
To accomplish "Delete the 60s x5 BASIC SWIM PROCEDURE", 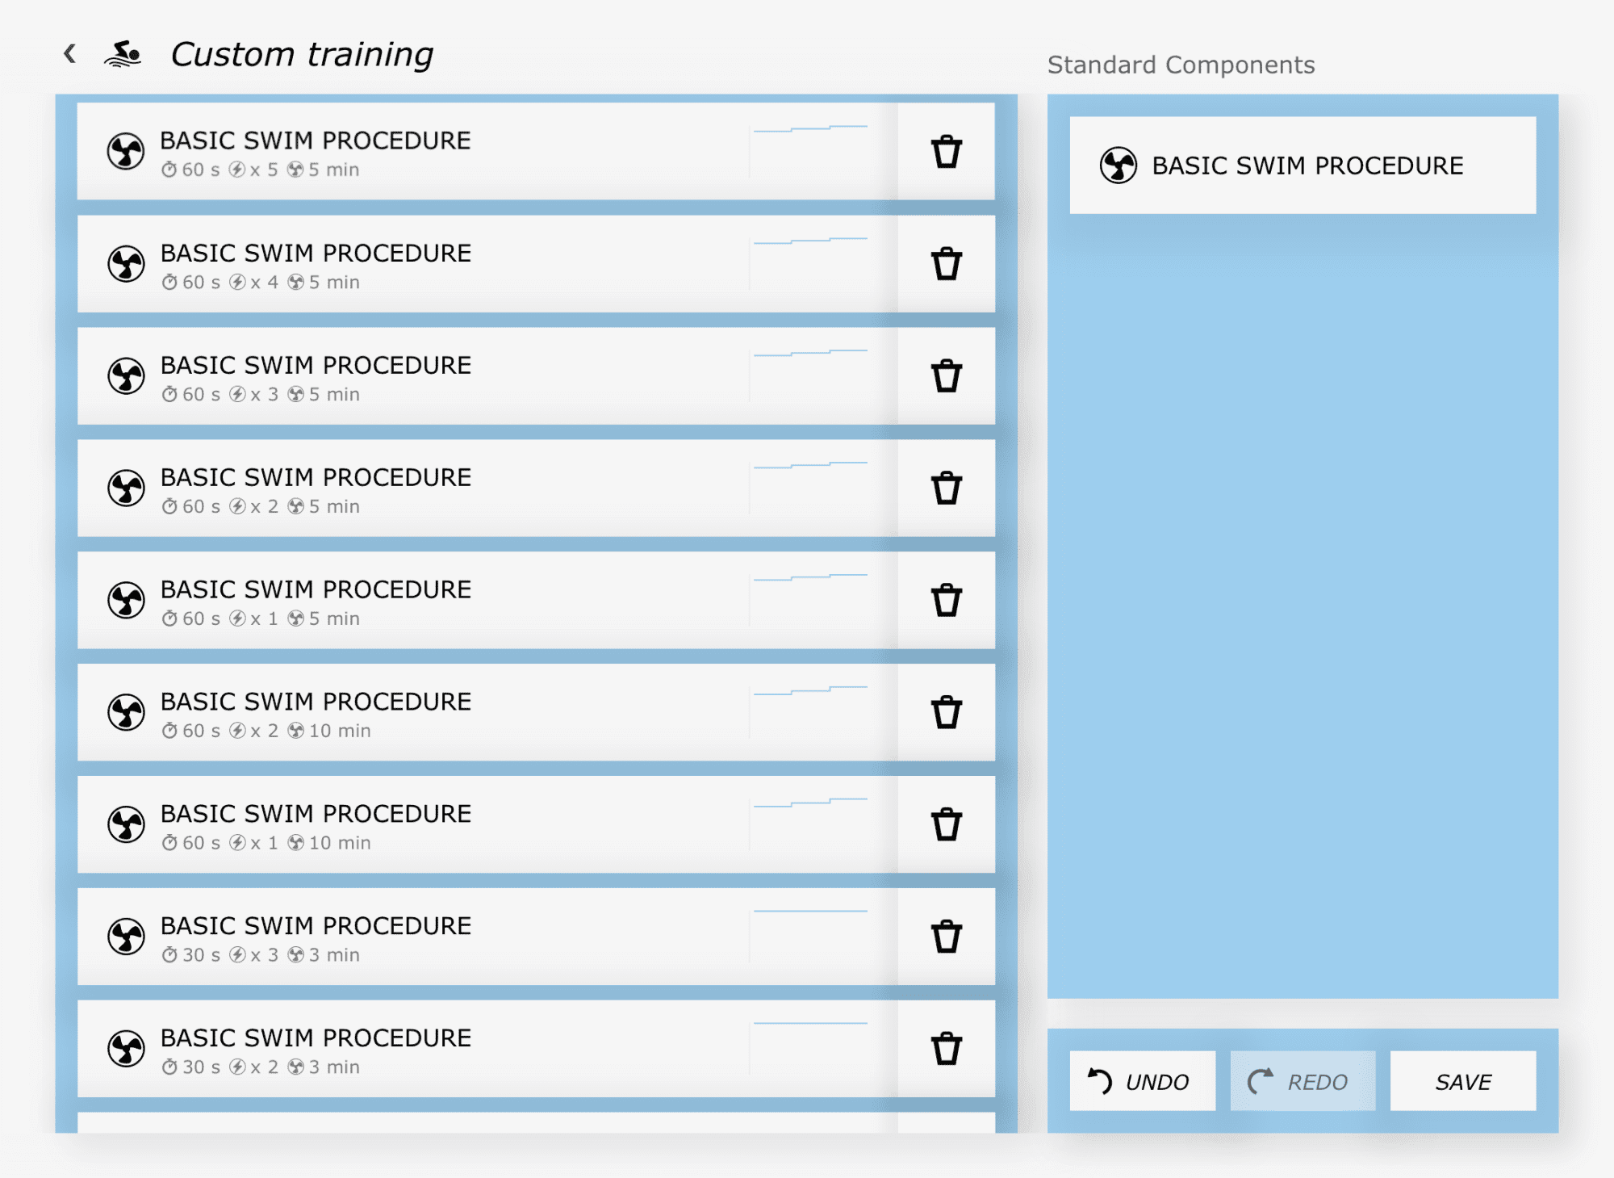I will click(944, 150).
